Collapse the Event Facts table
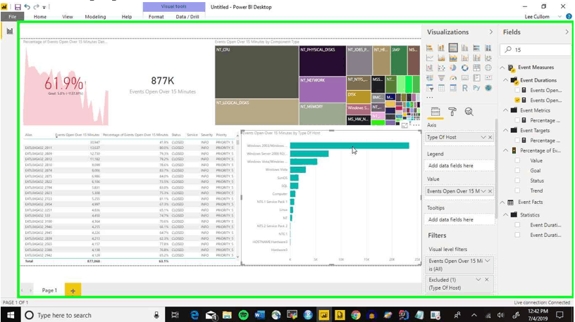Image resolution: width=575 pixels, height=322 pixels. coord(502,202)
